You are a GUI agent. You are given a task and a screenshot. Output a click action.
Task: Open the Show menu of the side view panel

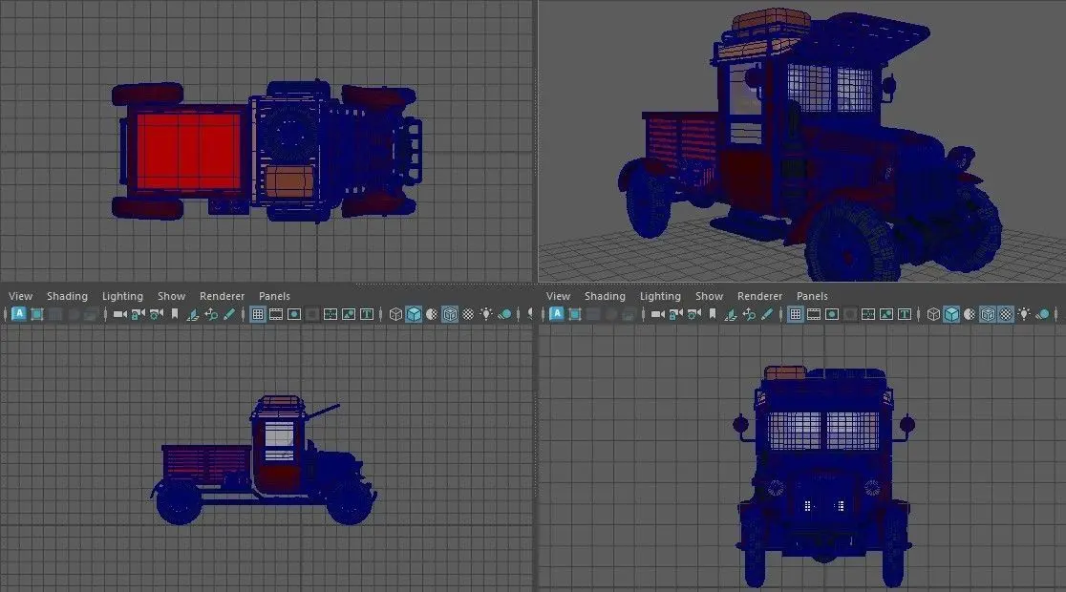[171, 296]
